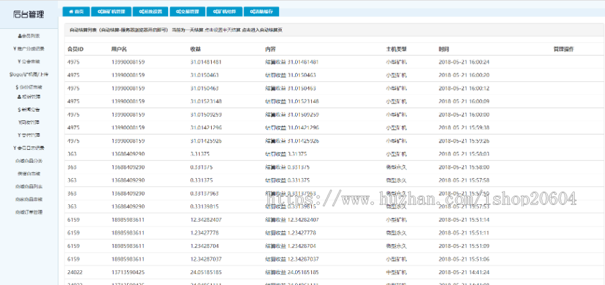Click the 点击进入自动结算页 link
This screenshot has height=285, width=605.
pyautogui.click(x=262, y=30)
